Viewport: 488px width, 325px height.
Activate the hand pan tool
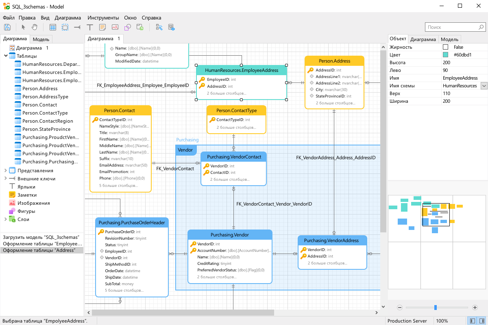[35, 27]
